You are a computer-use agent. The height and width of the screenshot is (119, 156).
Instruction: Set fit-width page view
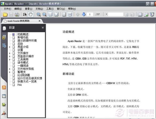(x=50, y=14)
